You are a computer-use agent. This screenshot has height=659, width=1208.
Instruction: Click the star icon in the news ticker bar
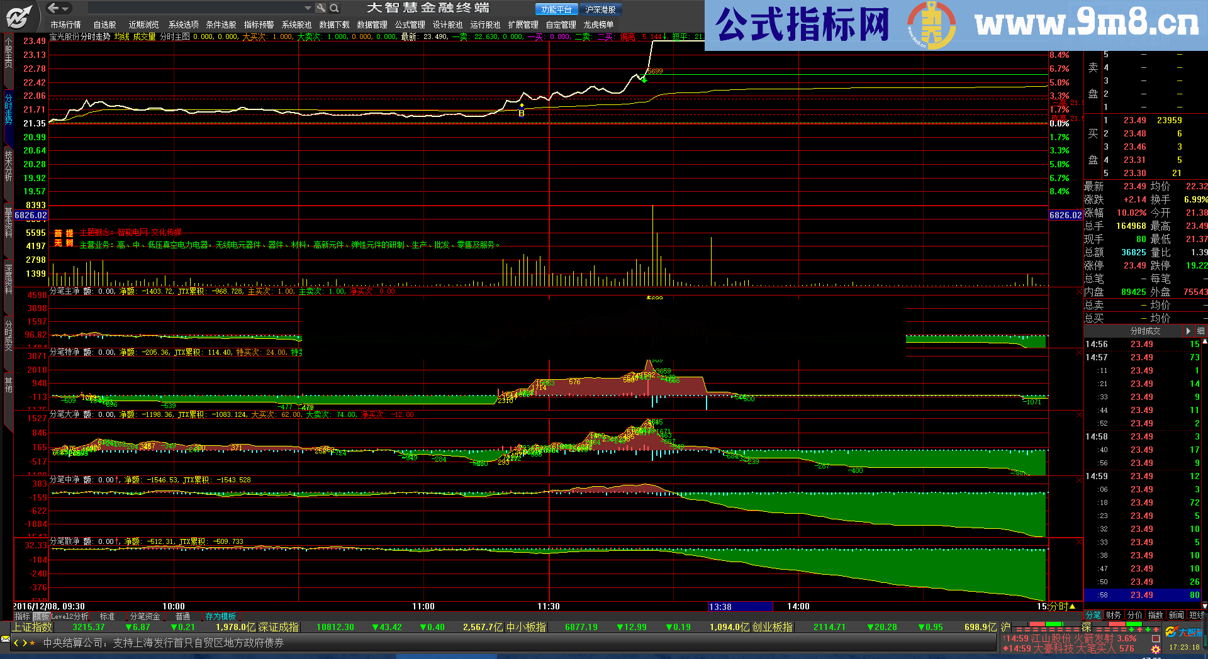tap(31, 643)
